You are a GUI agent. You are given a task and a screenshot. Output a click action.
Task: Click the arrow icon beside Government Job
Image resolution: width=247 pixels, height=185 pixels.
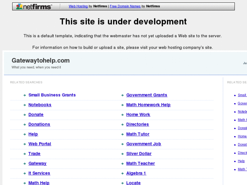(x=122, y=144)
